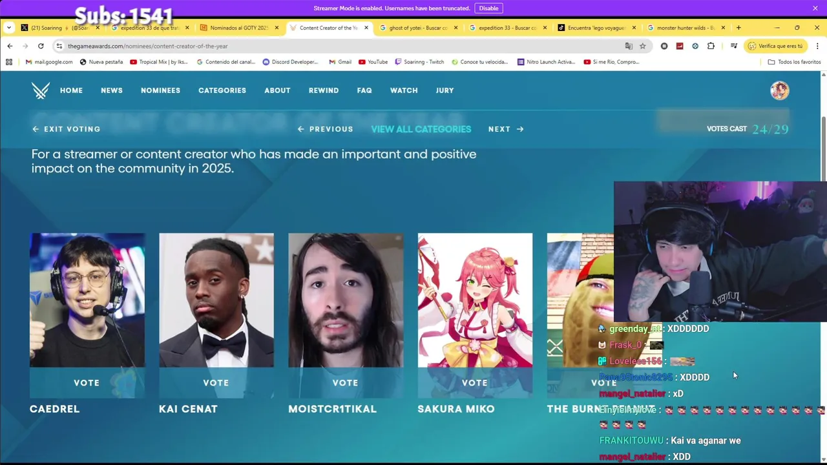Open the media control icon in toolbar
The image size is (827, 465).
[734, 46]
